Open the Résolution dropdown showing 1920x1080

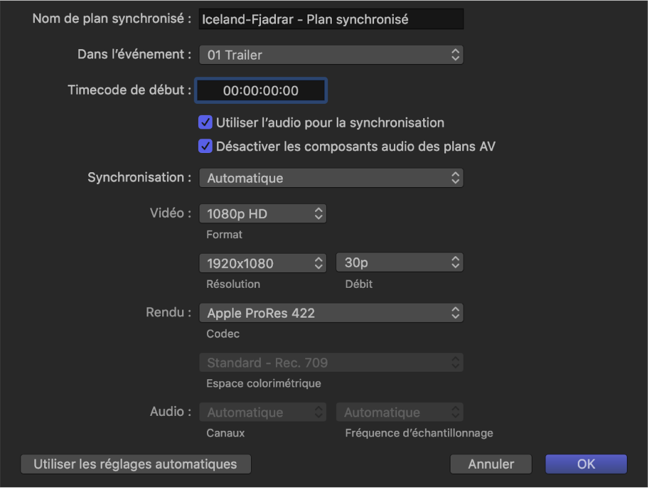(262, 262)
